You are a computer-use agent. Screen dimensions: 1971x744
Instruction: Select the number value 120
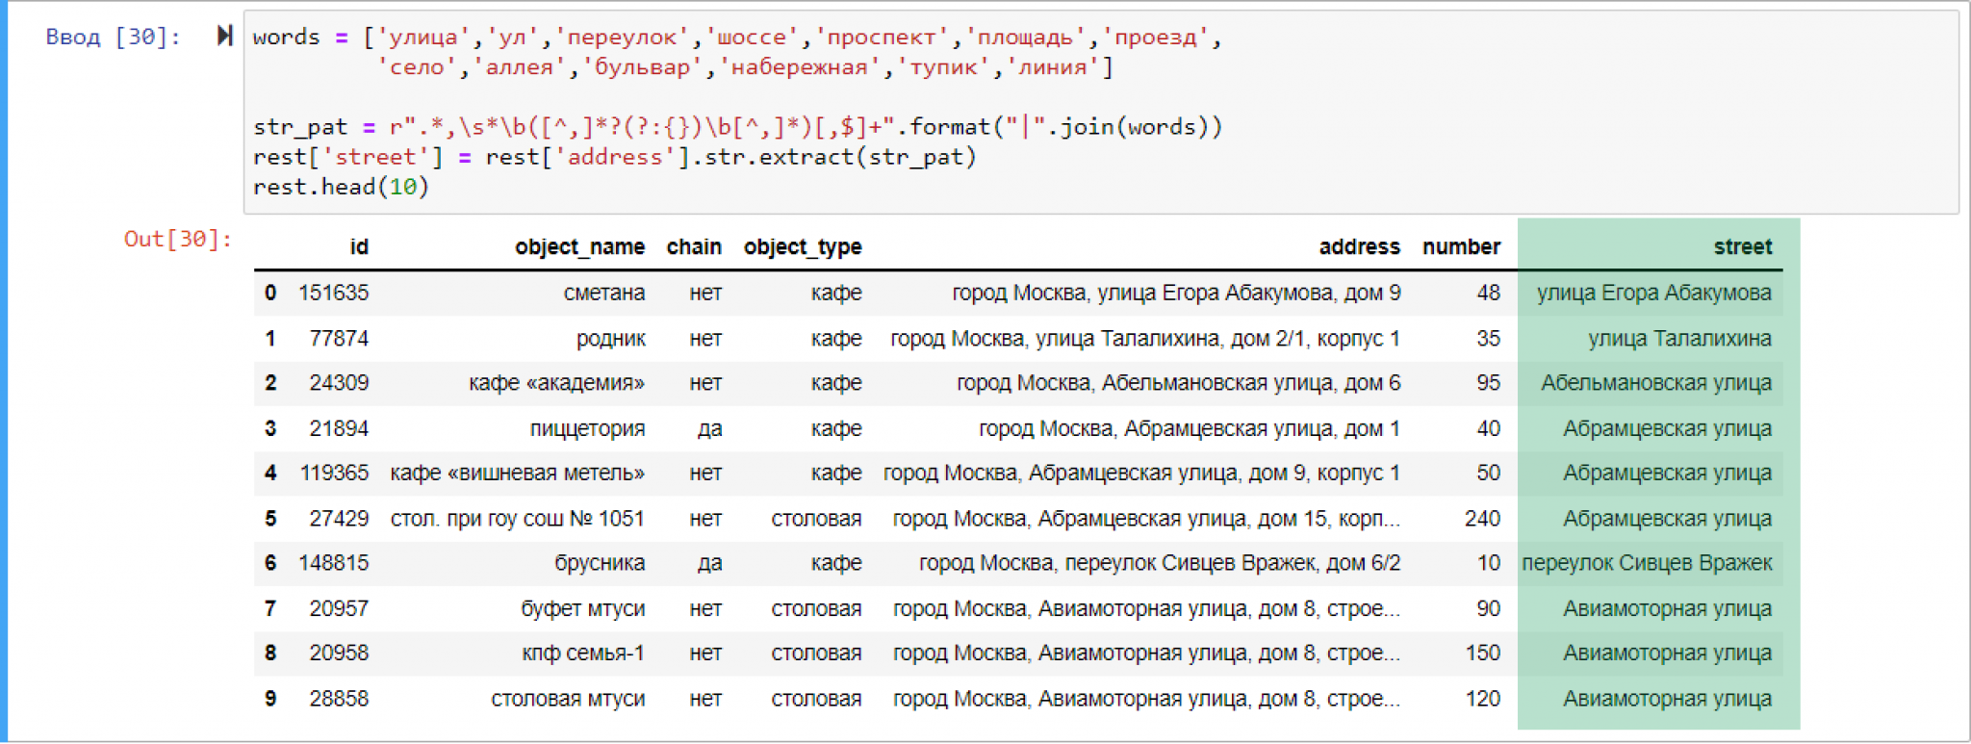coord(1482,699)
